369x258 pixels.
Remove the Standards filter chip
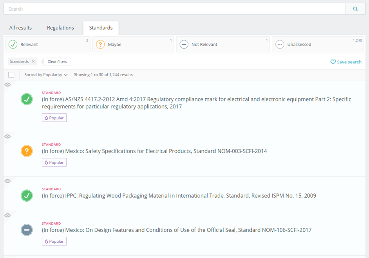tap(33, 61)
